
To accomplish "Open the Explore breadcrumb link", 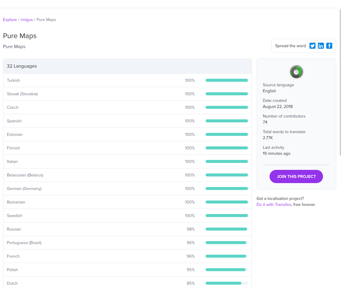I will point(10,20).
